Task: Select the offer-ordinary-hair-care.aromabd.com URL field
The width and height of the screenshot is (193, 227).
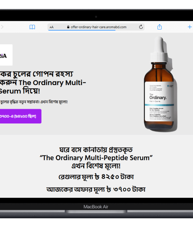Action: [x=96, y=27]
